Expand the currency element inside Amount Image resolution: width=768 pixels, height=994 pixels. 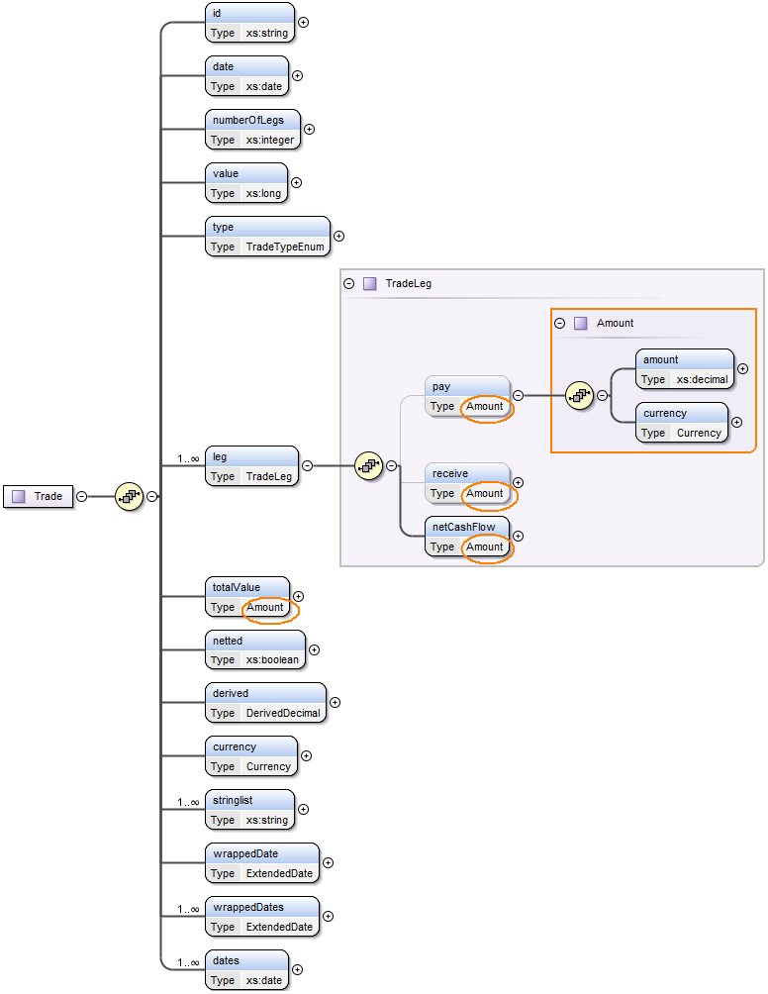pos(737,422)
